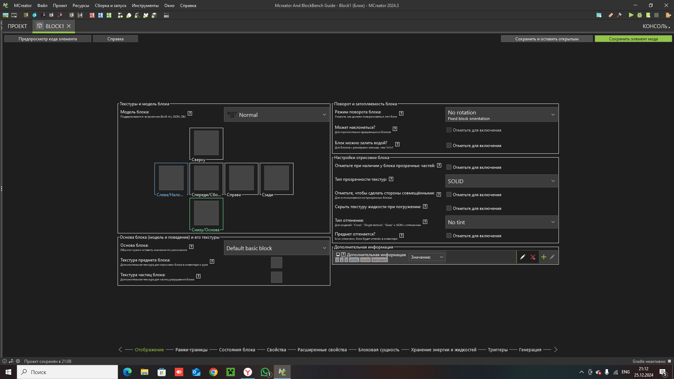This screenshot has height=379, width=674.
Task: Open the Normal block model dropdown
Action: 276,115
